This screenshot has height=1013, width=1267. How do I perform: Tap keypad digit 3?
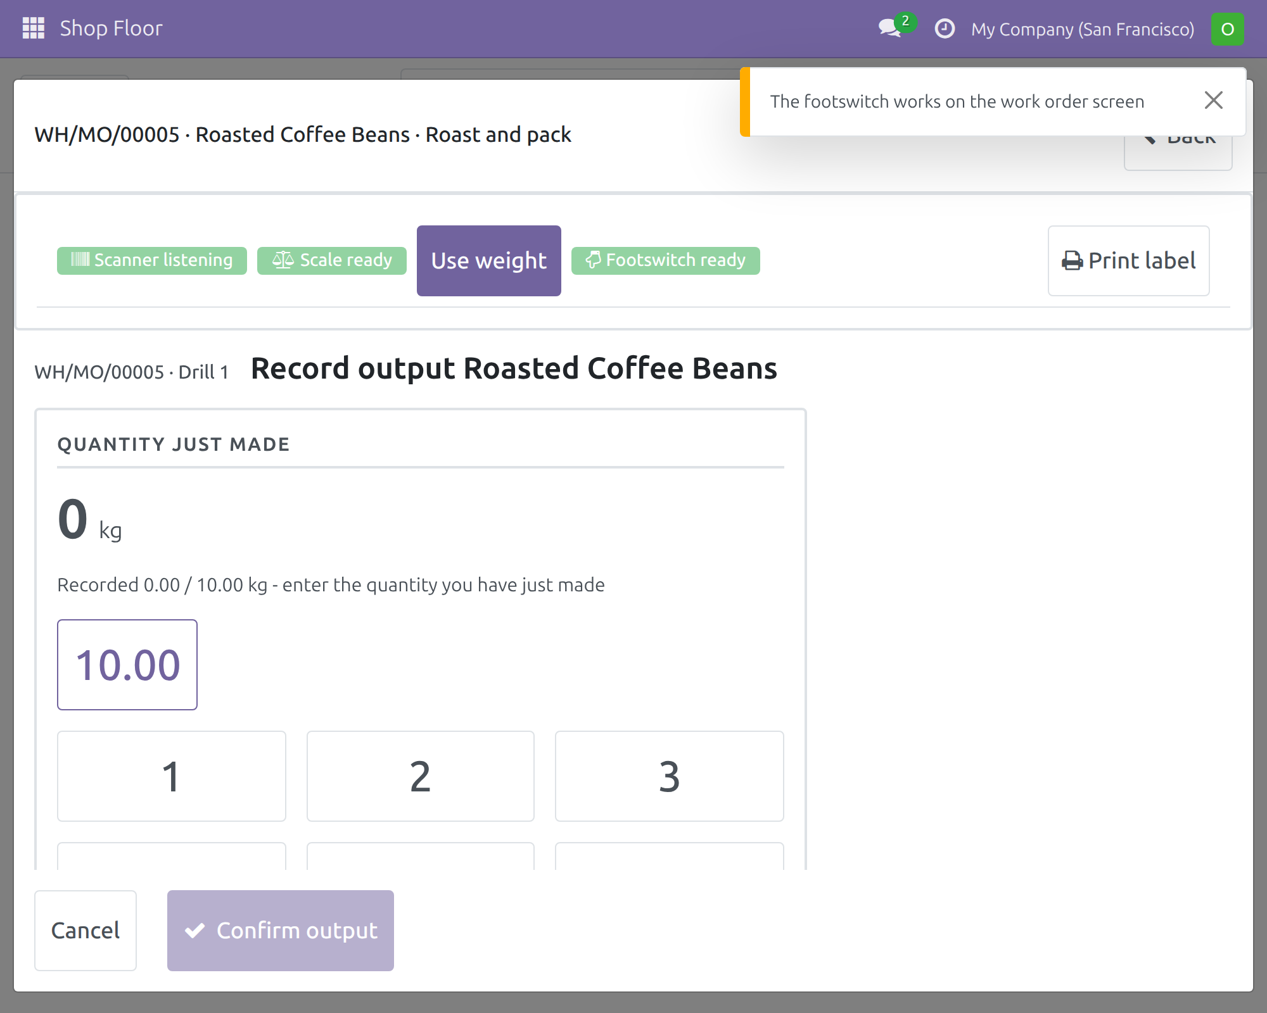point(670,776)
